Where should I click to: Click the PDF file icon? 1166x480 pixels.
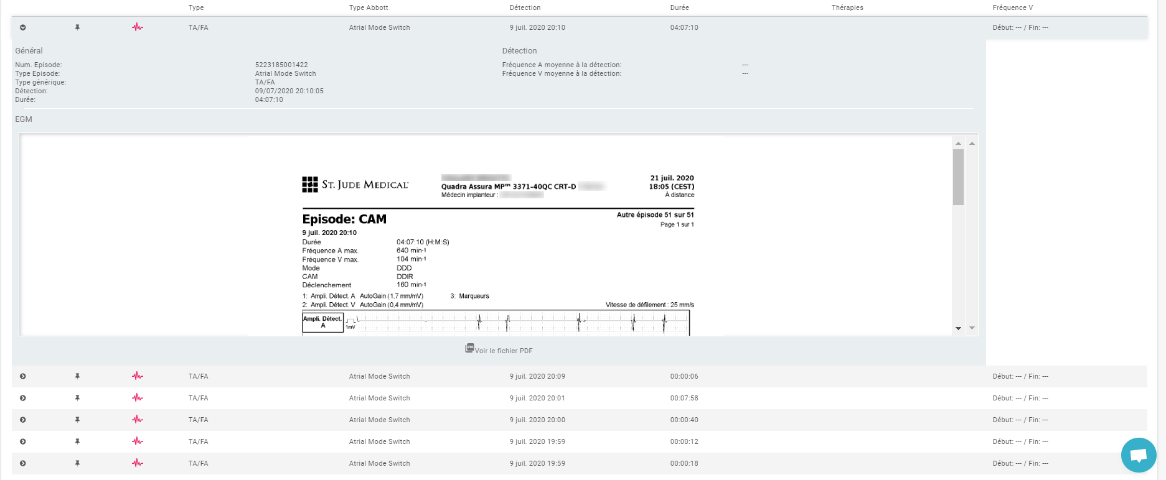[469, 348]
